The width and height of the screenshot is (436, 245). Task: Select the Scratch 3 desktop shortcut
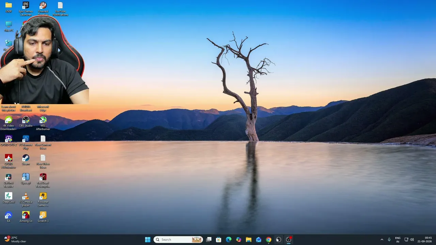[43, 217]
